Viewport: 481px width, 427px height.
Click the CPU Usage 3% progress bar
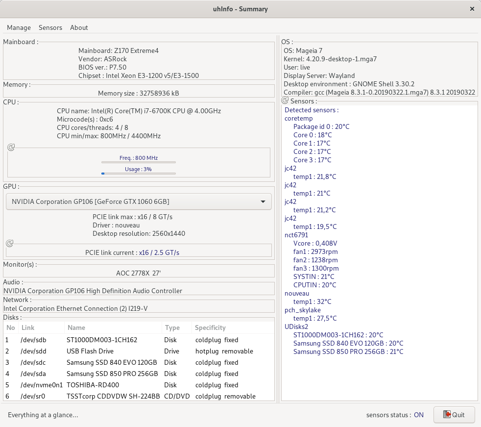click(139, 174)
